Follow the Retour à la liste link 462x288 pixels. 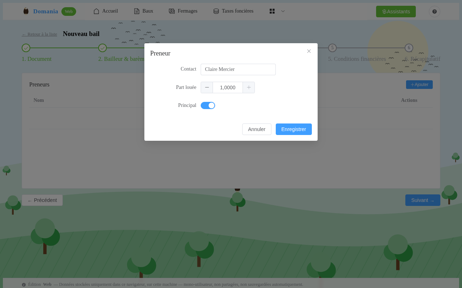tap(39, 34)
